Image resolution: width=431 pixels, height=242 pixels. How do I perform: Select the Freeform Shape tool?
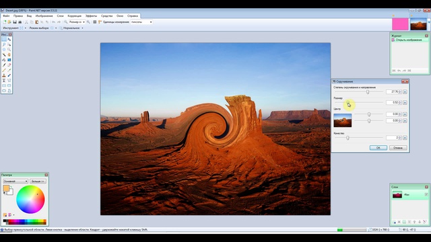click(9, 91)
